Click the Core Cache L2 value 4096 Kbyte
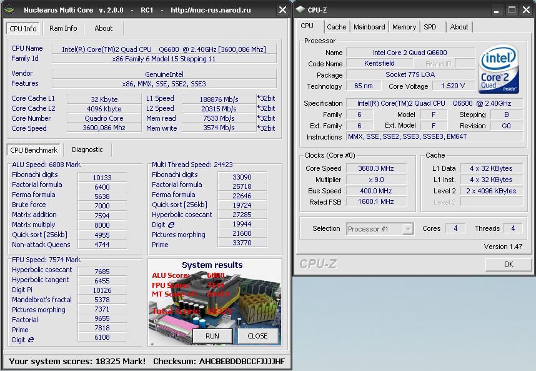The image size is (536, 371). [x=104, y=109]
